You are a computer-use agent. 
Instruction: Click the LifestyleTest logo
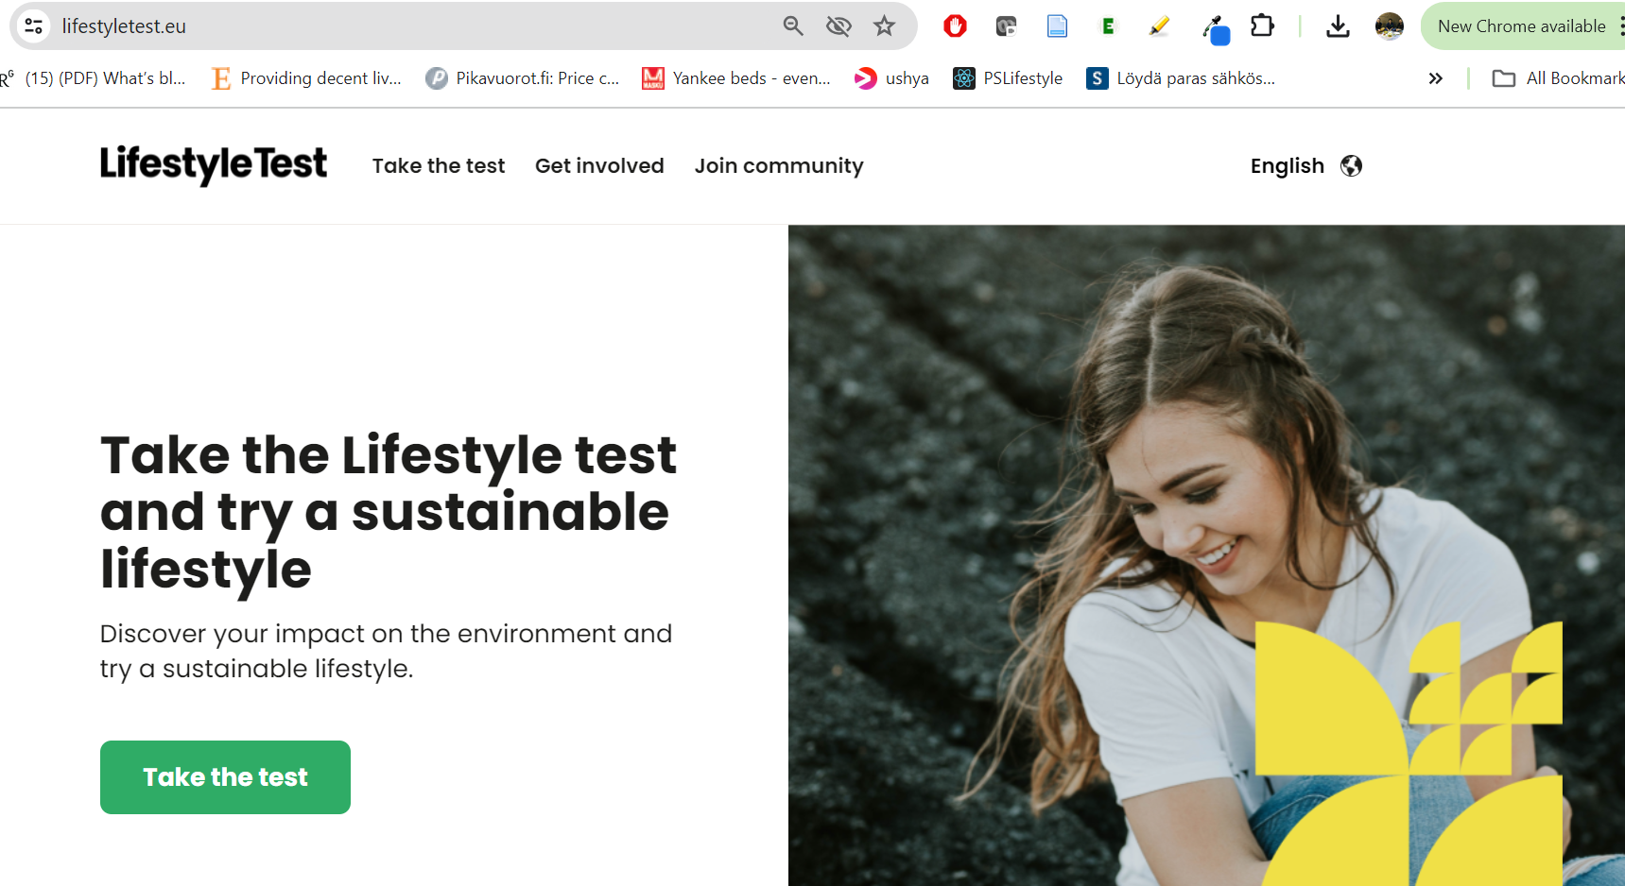pyautogui.click(x=214, y=164)
